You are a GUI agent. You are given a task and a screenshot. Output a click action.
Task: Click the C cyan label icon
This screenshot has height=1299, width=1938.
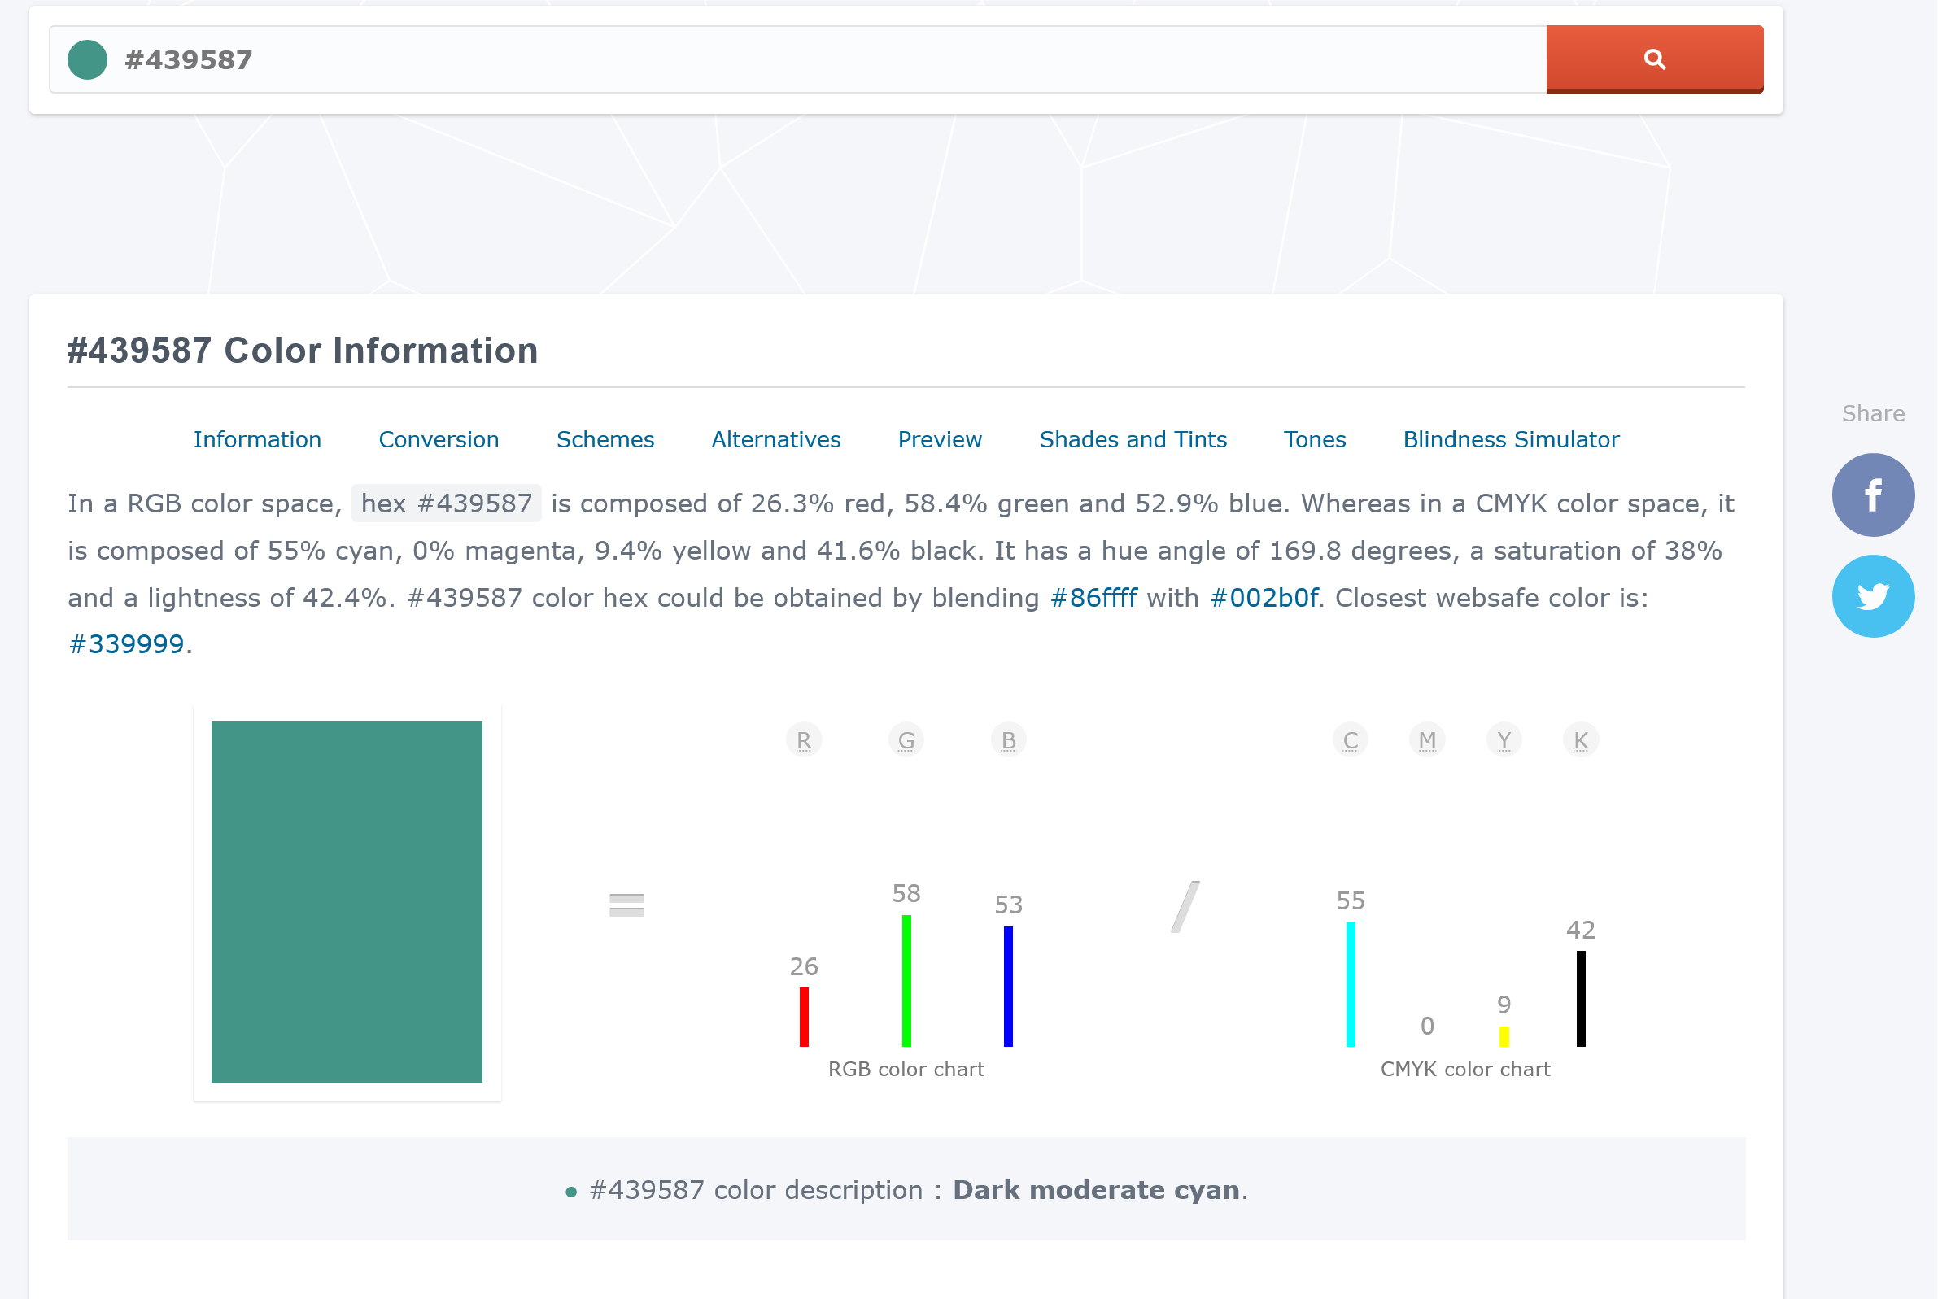point(1351,740)
